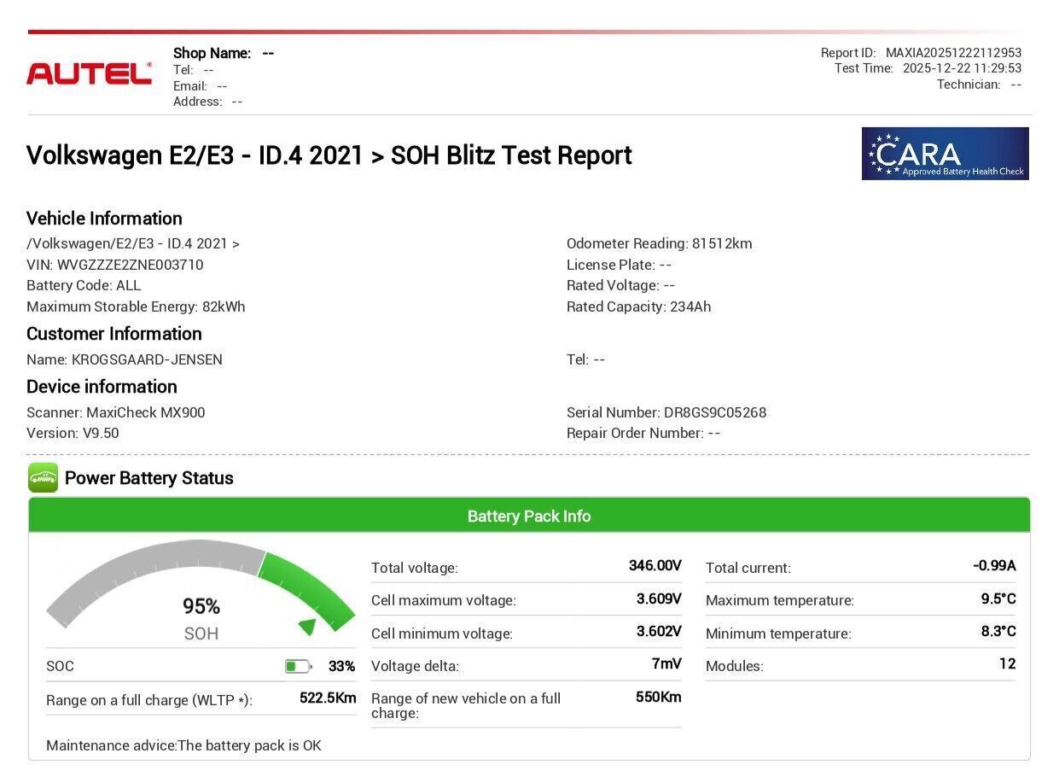Click the green triangle pointer on SOH gauge
Viewport: 1059px width, 771px height.
307,628
